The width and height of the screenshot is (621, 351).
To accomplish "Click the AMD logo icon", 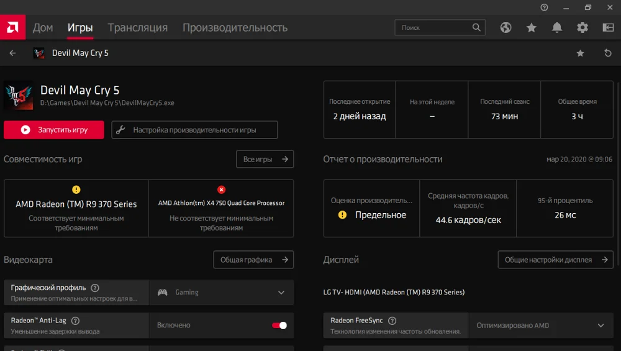I will [x=12, y=27].
